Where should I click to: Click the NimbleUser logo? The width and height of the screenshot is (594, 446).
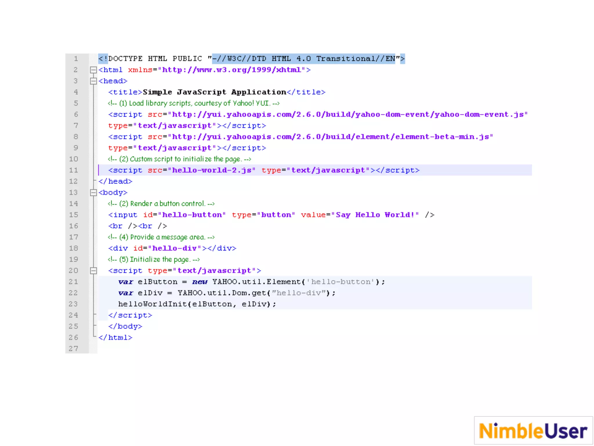pos(533,431)
